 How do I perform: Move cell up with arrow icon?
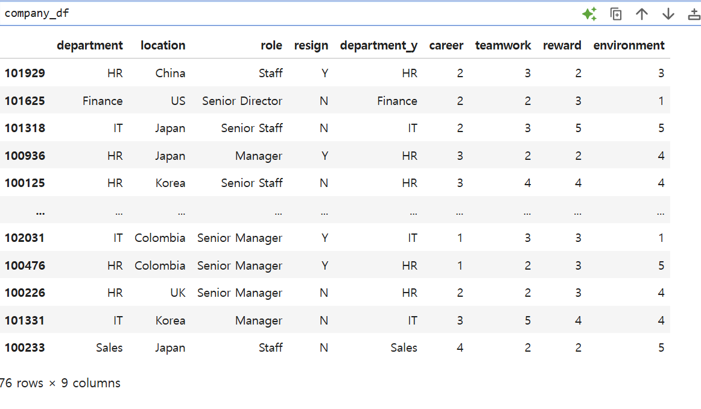642,14
